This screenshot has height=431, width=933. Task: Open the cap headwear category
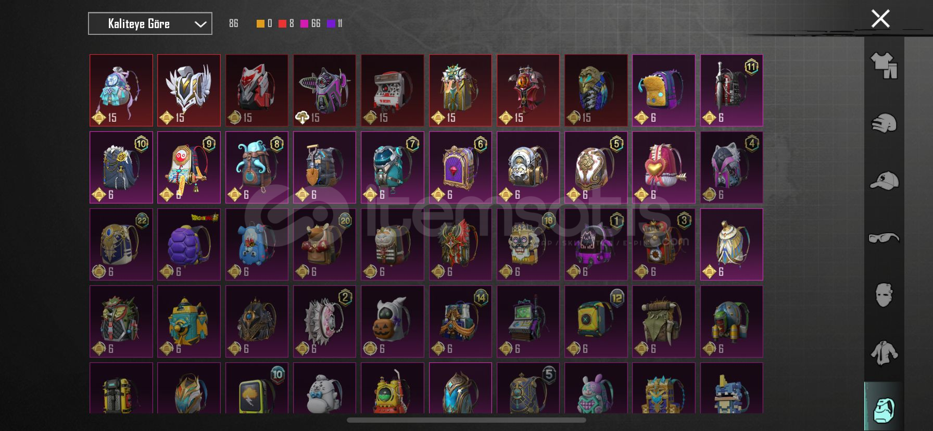point(884,181)
